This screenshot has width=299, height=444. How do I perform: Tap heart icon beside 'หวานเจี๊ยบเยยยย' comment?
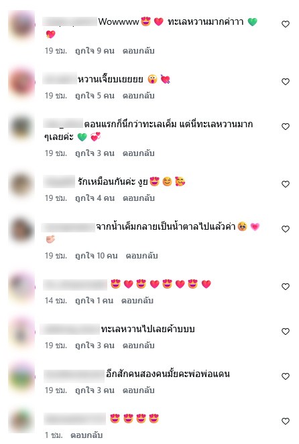[286, 82]
